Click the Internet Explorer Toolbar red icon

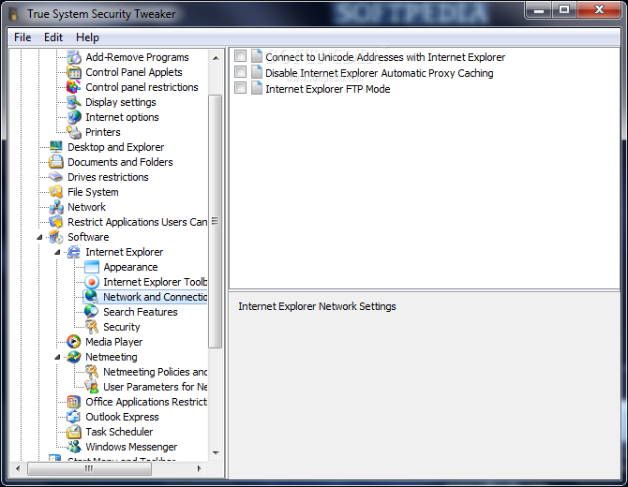92,282
